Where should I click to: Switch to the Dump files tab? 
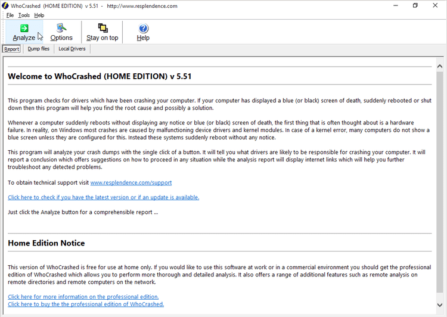click(39, 49)
